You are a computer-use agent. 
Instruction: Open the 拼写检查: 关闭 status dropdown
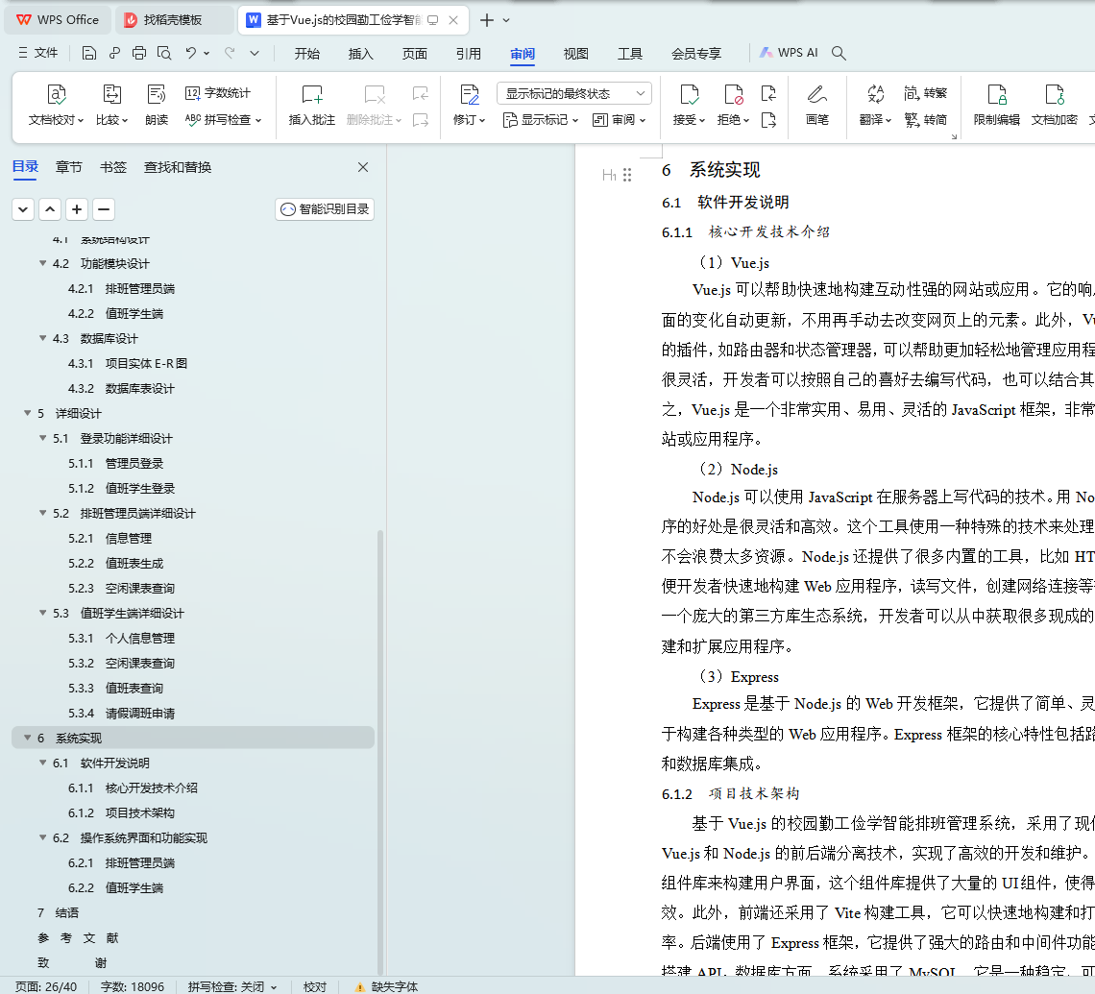231,986
